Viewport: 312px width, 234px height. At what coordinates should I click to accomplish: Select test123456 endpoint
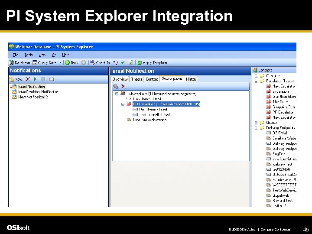281,169
